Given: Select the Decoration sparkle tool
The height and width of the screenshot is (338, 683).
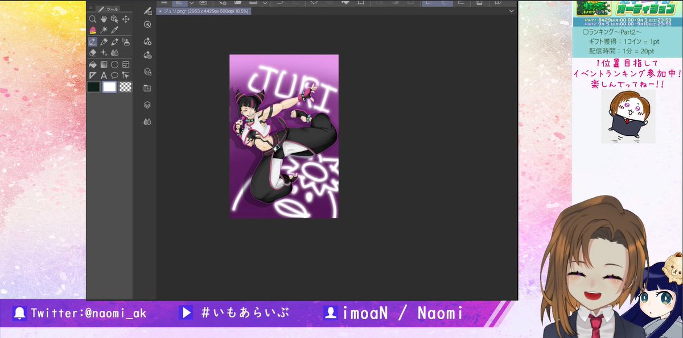Looking at the screenshot, I should coord(104,52).
